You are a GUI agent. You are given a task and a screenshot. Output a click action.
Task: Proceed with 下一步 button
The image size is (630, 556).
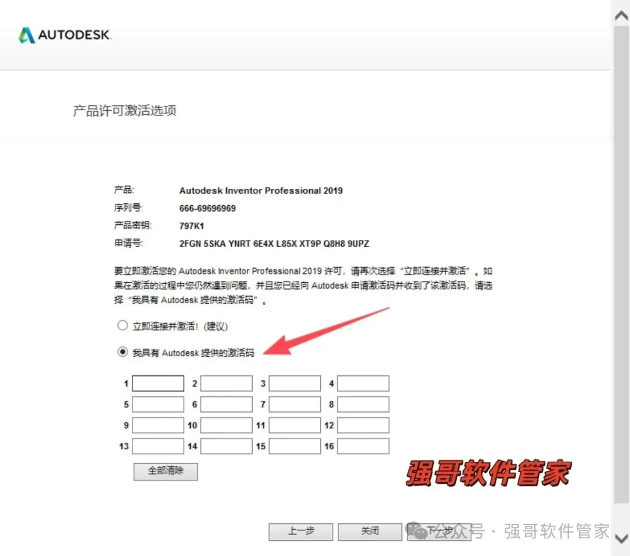point(439,532)
